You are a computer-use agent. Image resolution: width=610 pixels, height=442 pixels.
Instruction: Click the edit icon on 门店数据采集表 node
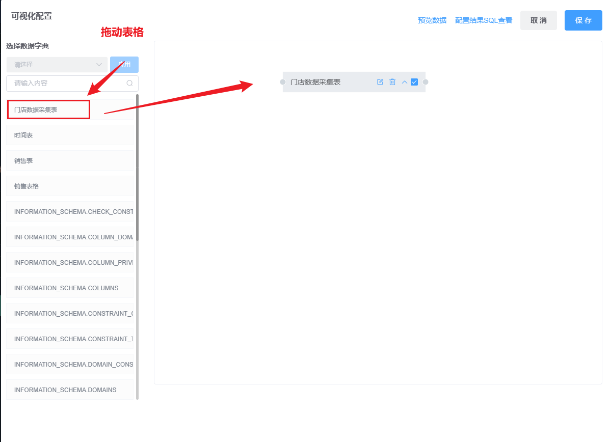380,82
